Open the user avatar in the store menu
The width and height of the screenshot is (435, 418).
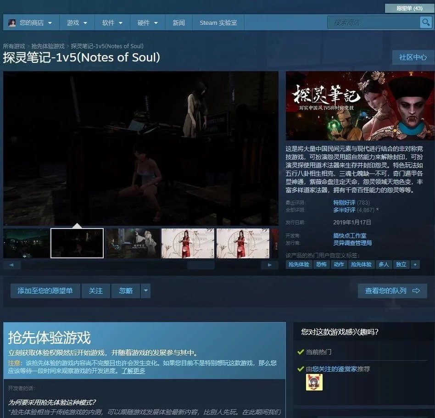coord(12,23)
